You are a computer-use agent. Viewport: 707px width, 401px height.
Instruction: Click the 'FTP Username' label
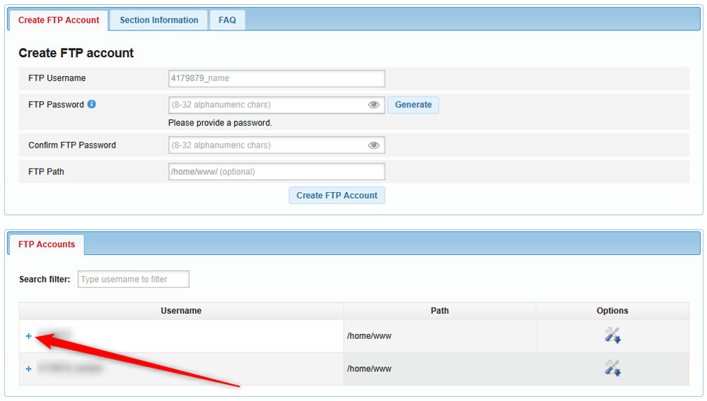57,78
